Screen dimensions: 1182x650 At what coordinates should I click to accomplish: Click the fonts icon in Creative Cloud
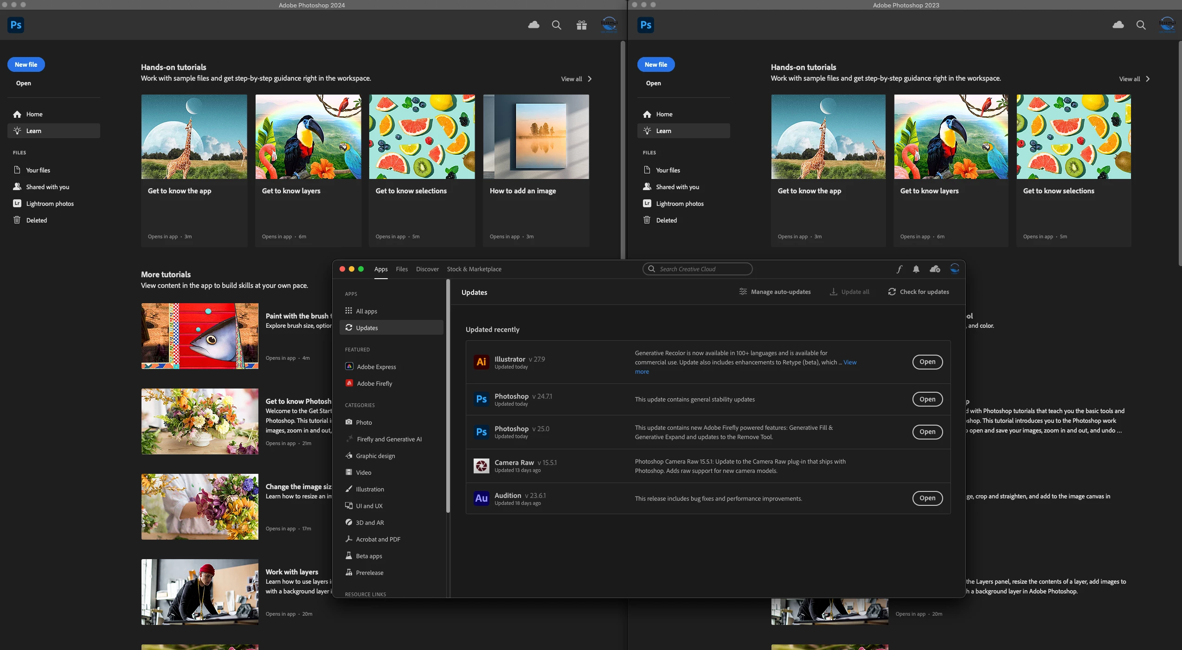tap(899, 269)
